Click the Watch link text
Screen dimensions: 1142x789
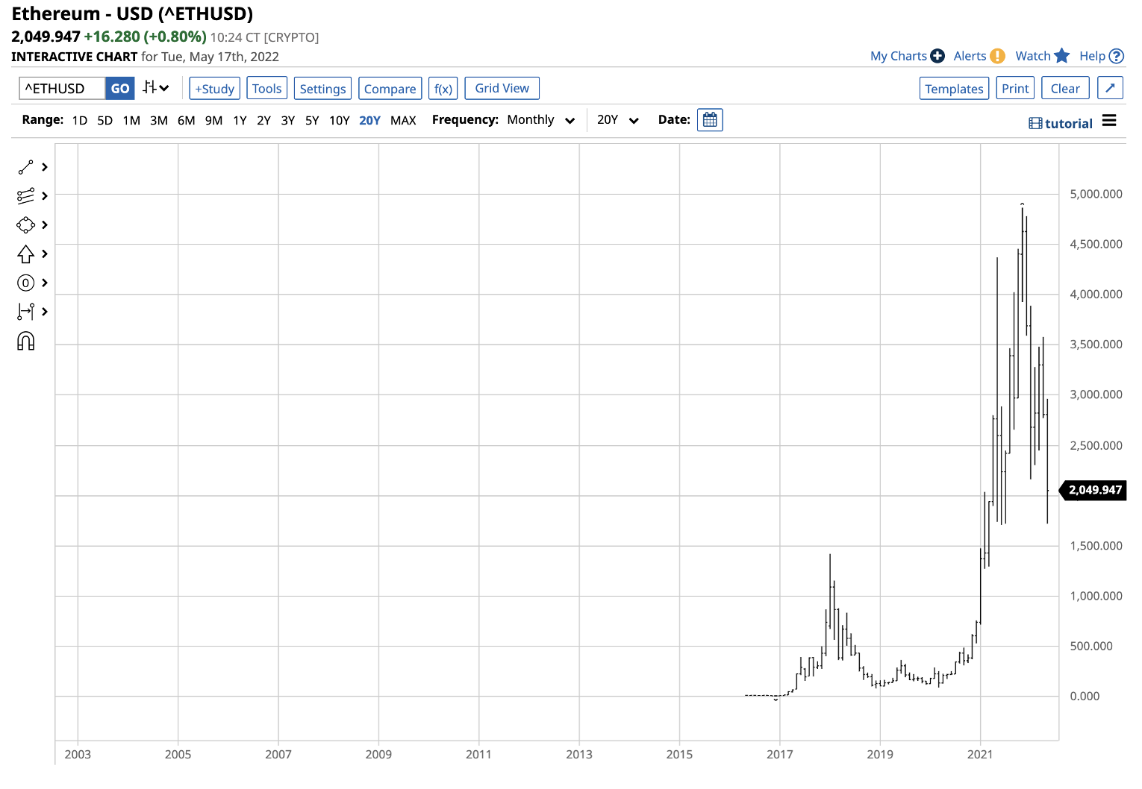[1033, 56]
